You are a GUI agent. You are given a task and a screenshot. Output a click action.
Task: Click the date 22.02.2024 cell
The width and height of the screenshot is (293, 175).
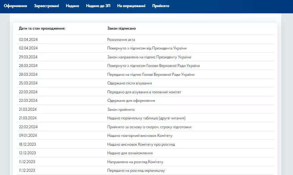pyautogui.click(x=28, y=126)
